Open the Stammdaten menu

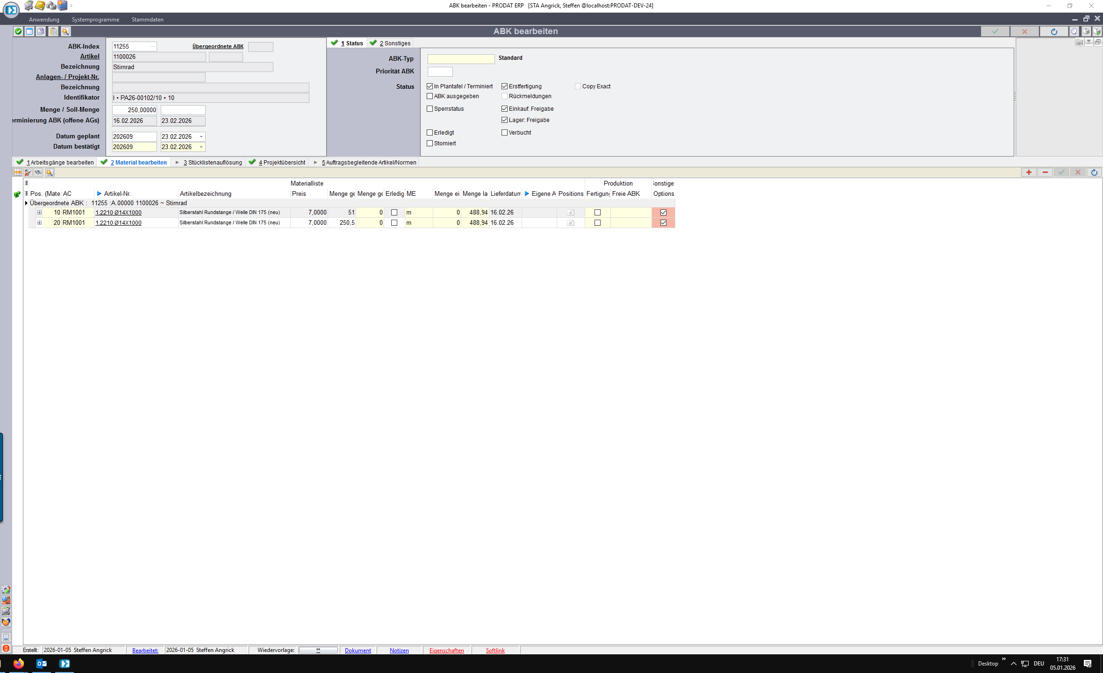(x=147, y=20)
